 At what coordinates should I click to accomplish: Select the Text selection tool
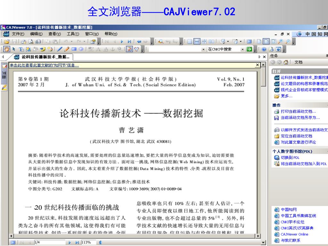point(21,49)
